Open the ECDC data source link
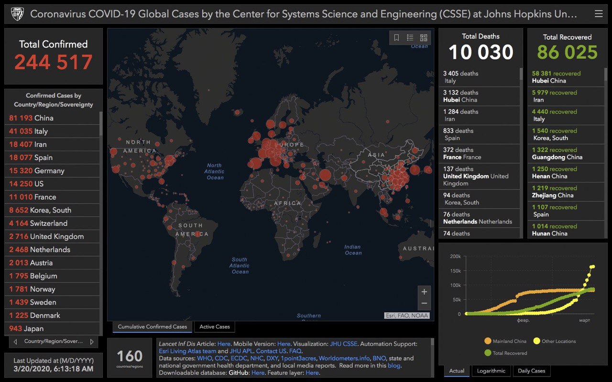Viewport: 612px width, 382px height. pos(239,358)
